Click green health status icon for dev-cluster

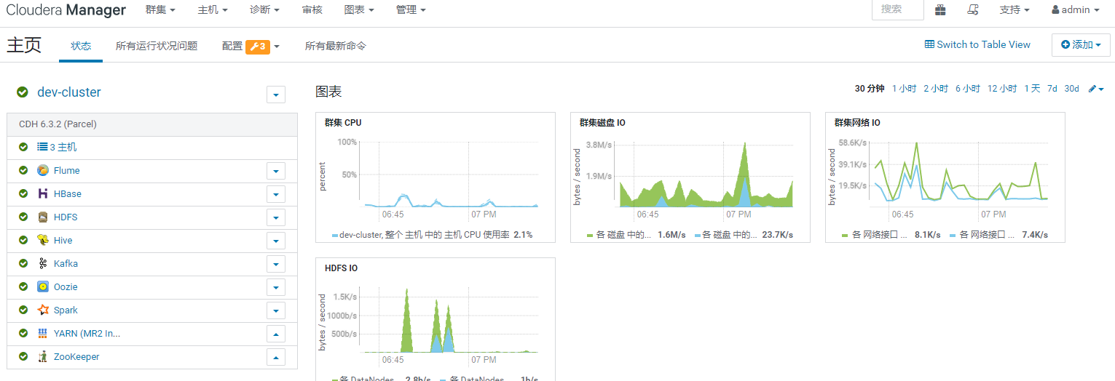click(x=23, y=92)
